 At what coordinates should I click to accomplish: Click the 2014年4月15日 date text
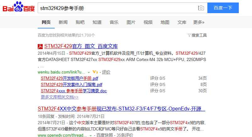click(x=52, y=53)
